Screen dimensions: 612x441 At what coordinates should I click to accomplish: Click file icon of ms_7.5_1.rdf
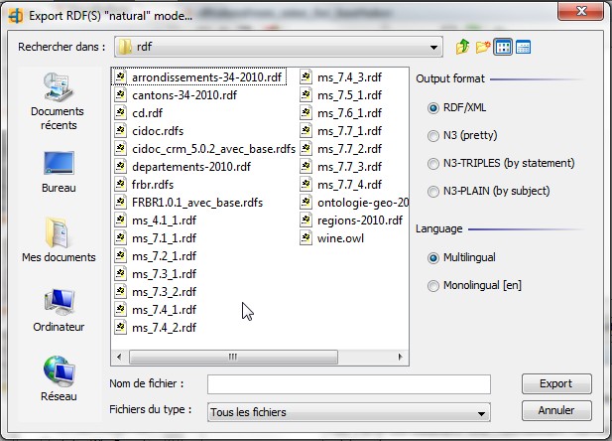306,94
